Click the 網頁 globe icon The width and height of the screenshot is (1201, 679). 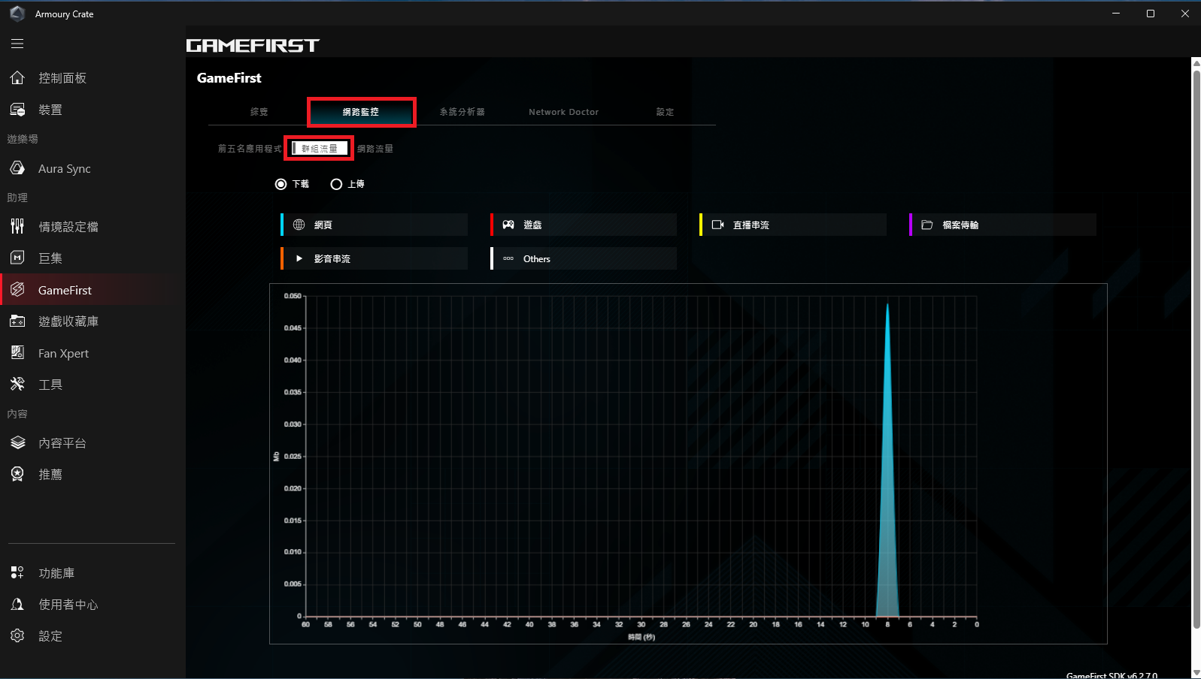pos(299,225)
